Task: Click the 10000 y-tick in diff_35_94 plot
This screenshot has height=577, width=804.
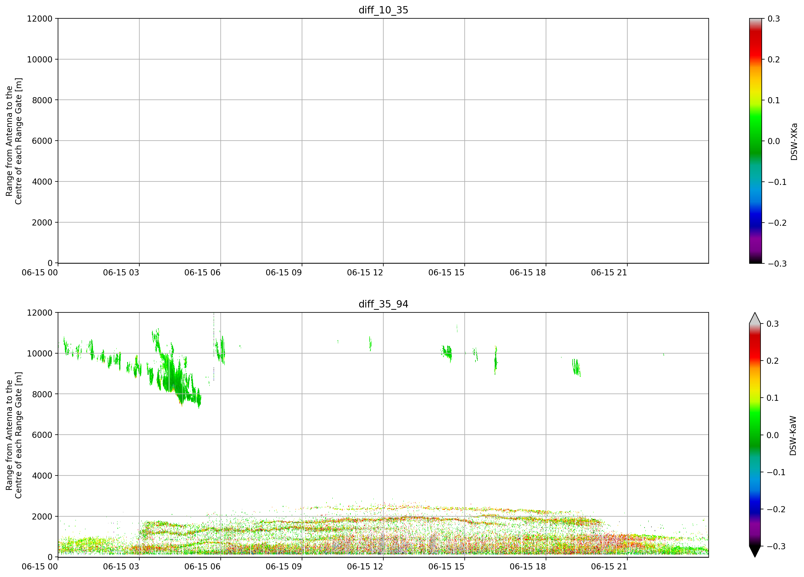Action: [x=40, y=353]
